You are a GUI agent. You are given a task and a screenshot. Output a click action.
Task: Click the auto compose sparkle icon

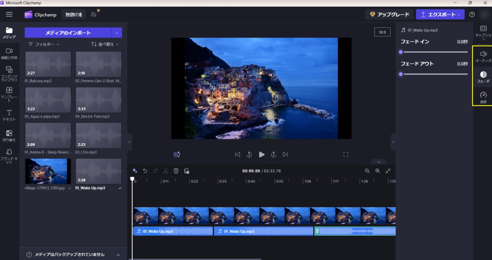tap(135, 171)
